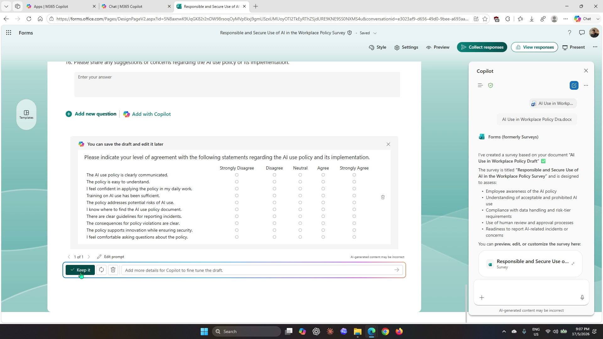The height and width of the screenshot is (339, 603).
Task: Go to next draft arrow
Action: 89,257
